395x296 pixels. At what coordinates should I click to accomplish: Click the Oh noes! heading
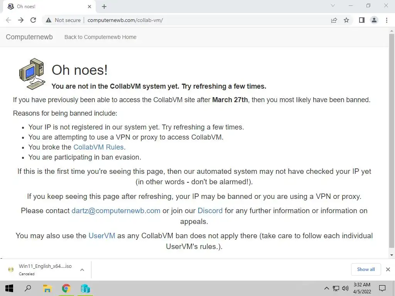(x=79, y=70)
